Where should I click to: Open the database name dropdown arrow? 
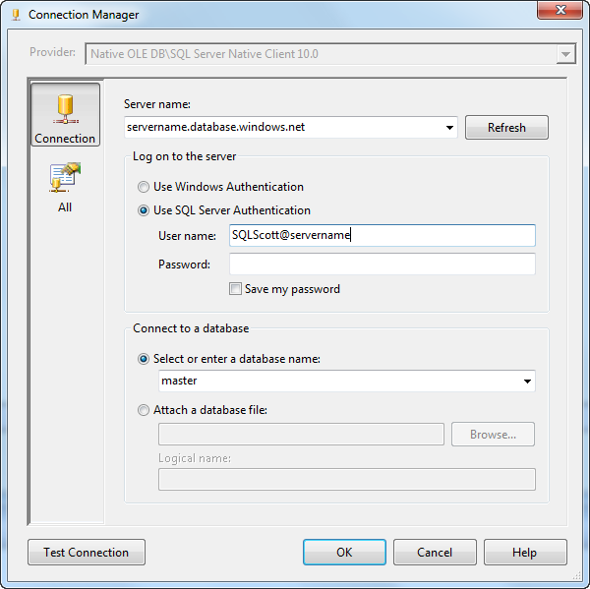point(527,382)
